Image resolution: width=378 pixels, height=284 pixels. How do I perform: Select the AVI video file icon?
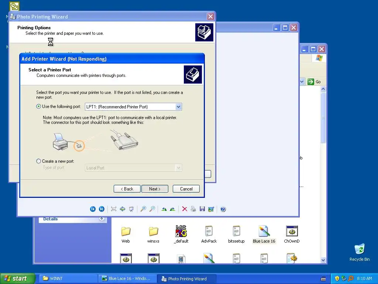pos(181,258)
